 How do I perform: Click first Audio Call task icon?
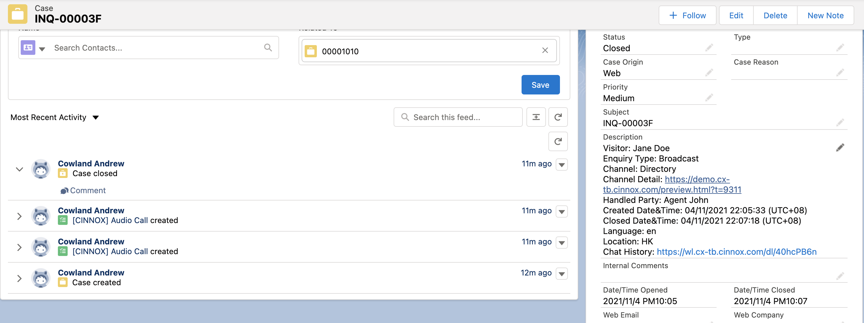(x=63, y=220)
